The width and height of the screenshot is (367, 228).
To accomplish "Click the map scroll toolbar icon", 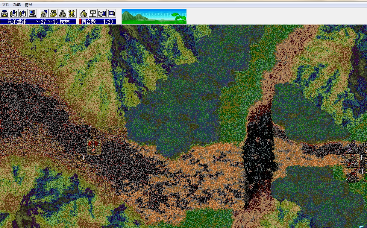I will click(102, 13).
